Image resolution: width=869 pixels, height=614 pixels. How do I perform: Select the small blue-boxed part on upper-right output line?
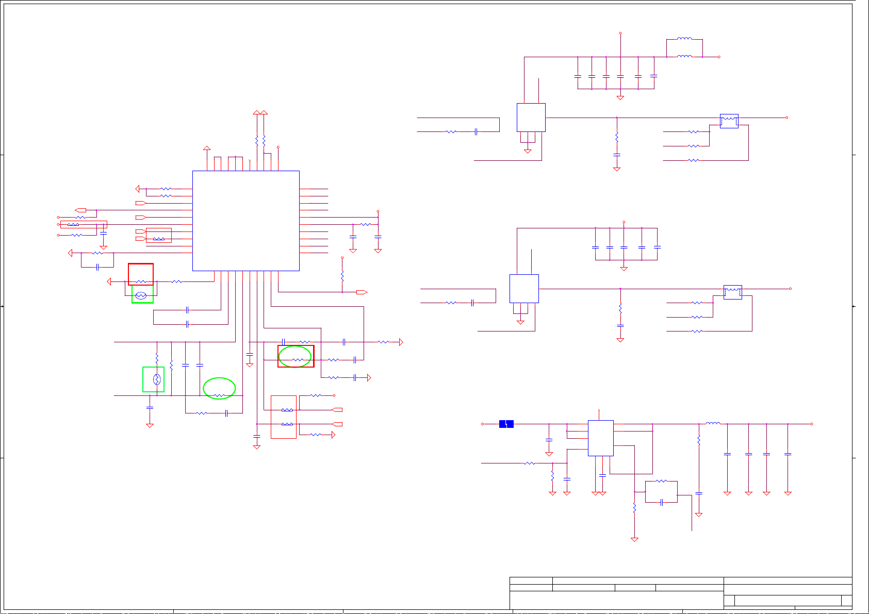(729, 121)
